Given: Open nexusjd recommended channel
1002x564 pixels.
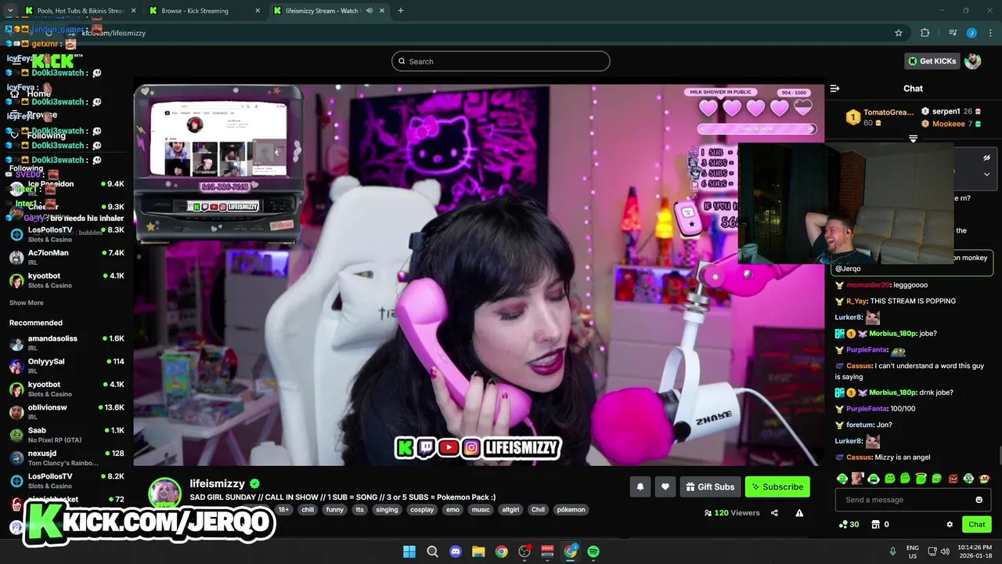Looking at the screenshot, I should [x=67, y=457].
